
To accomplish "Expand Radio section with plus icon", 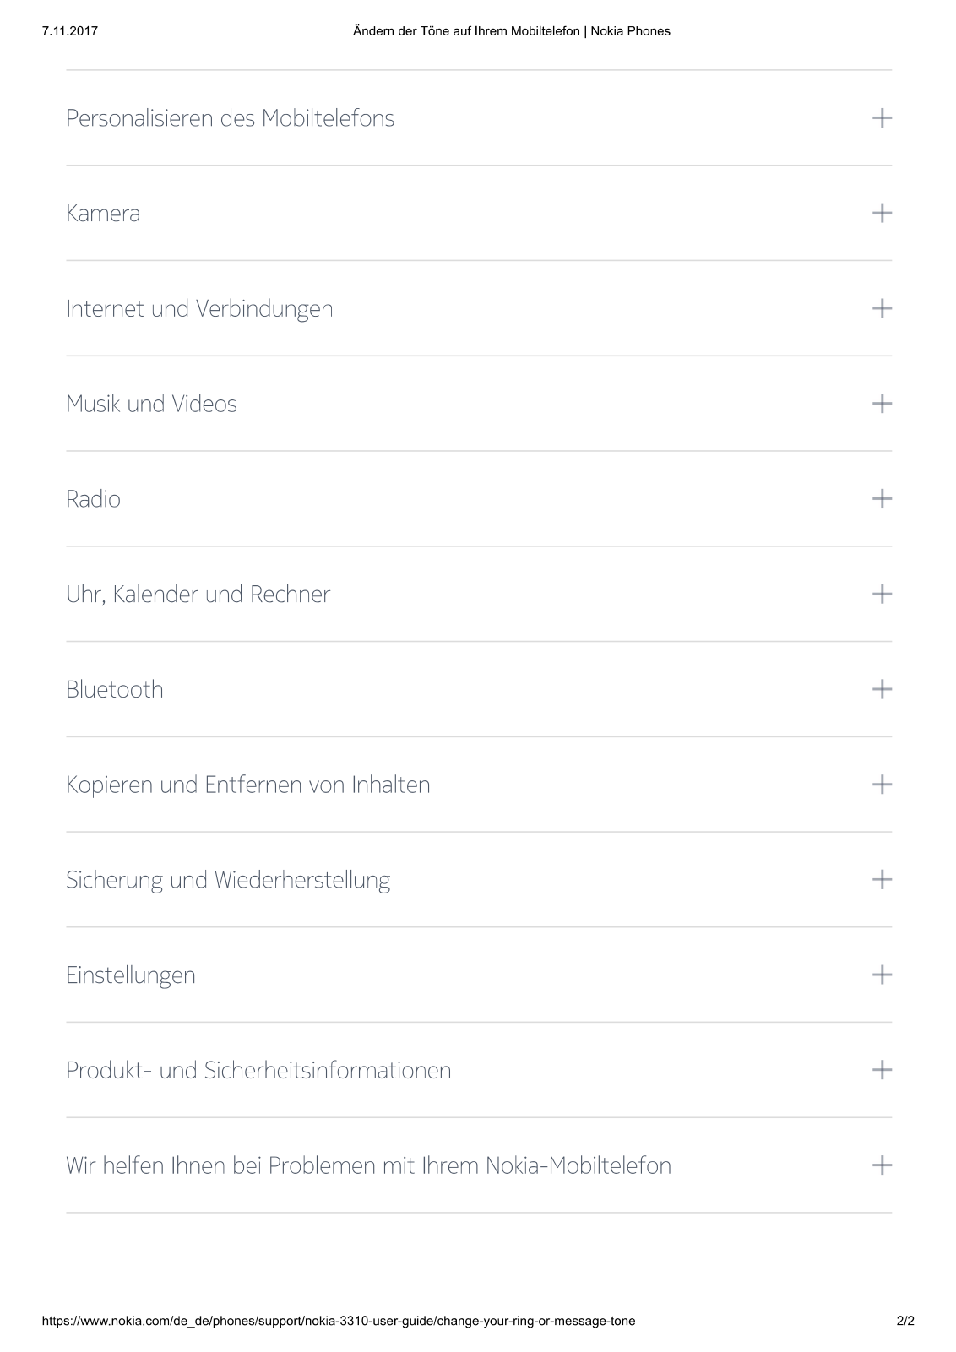I will click(882, 498).
